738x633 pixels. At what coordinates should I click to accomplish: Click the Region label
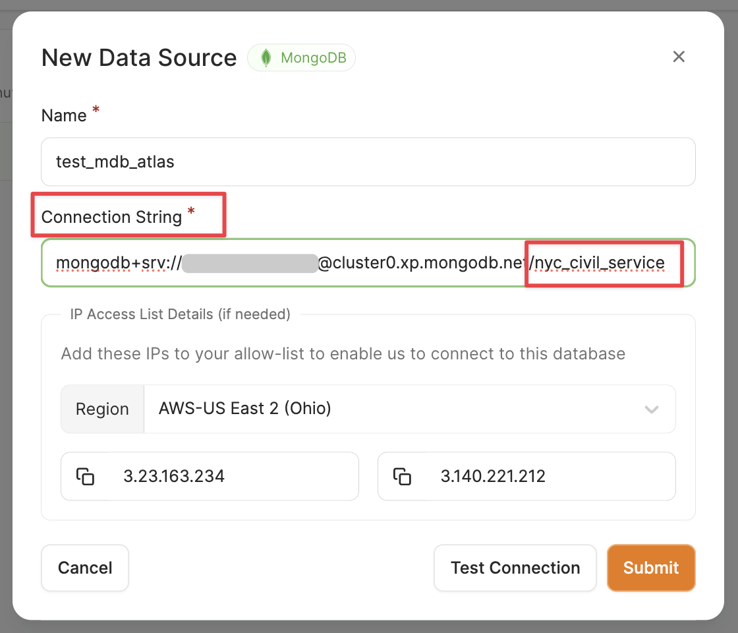click(102, 409)
